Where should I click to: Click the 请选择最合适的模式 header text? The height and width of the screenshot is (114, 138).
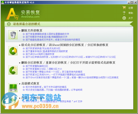point(27,24)
